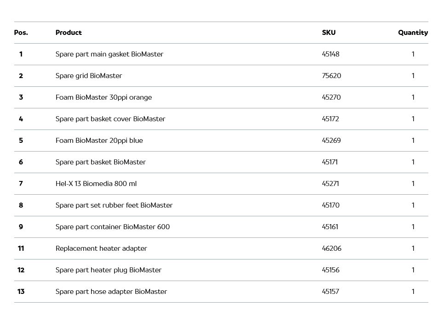Open Spare part hose adapter BioMaster
This screenshot has width=444, height=310.
[x=111, y=292]
